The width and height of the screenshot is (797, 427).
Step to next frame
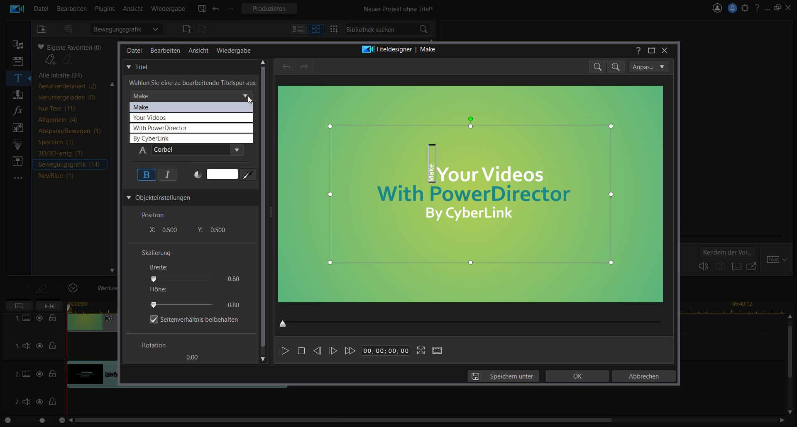[333, 351]
